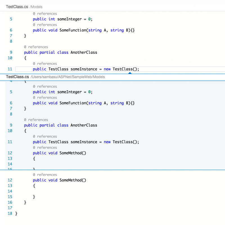225x225 pixels.
Task: Click line number 18 in the gutter
Action: [x=10, y=213]
